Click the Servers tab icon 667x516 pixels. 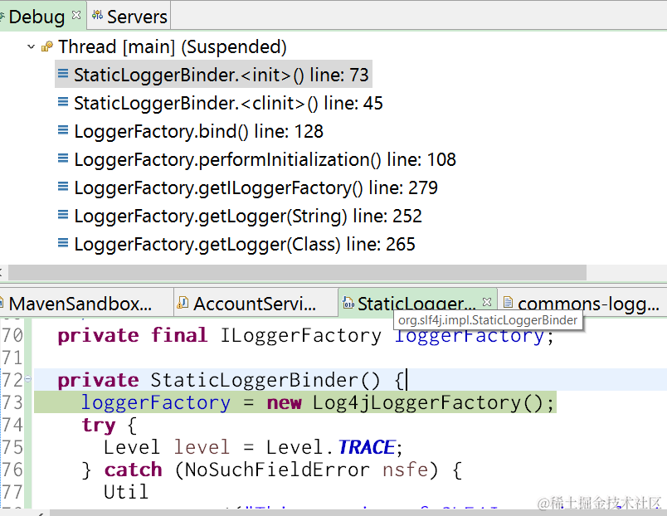[x=97, y=15]
